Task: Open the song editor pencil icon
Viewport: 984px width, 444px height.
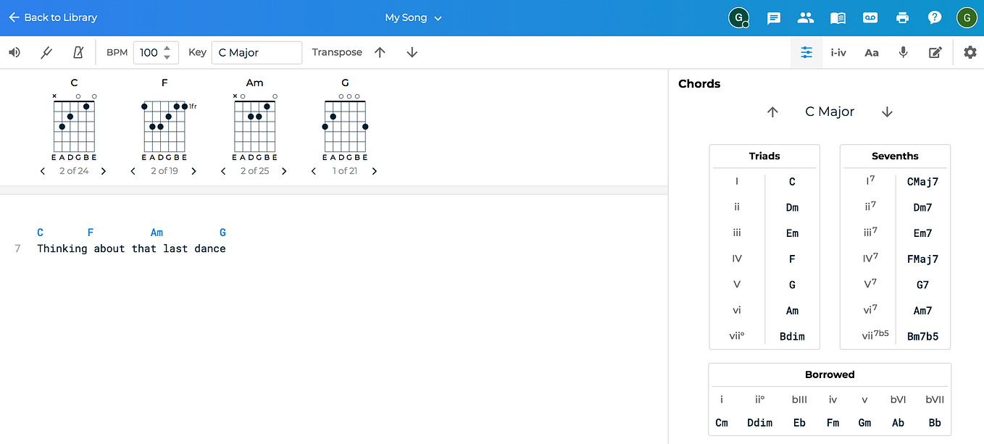Action: coord(935,52)
